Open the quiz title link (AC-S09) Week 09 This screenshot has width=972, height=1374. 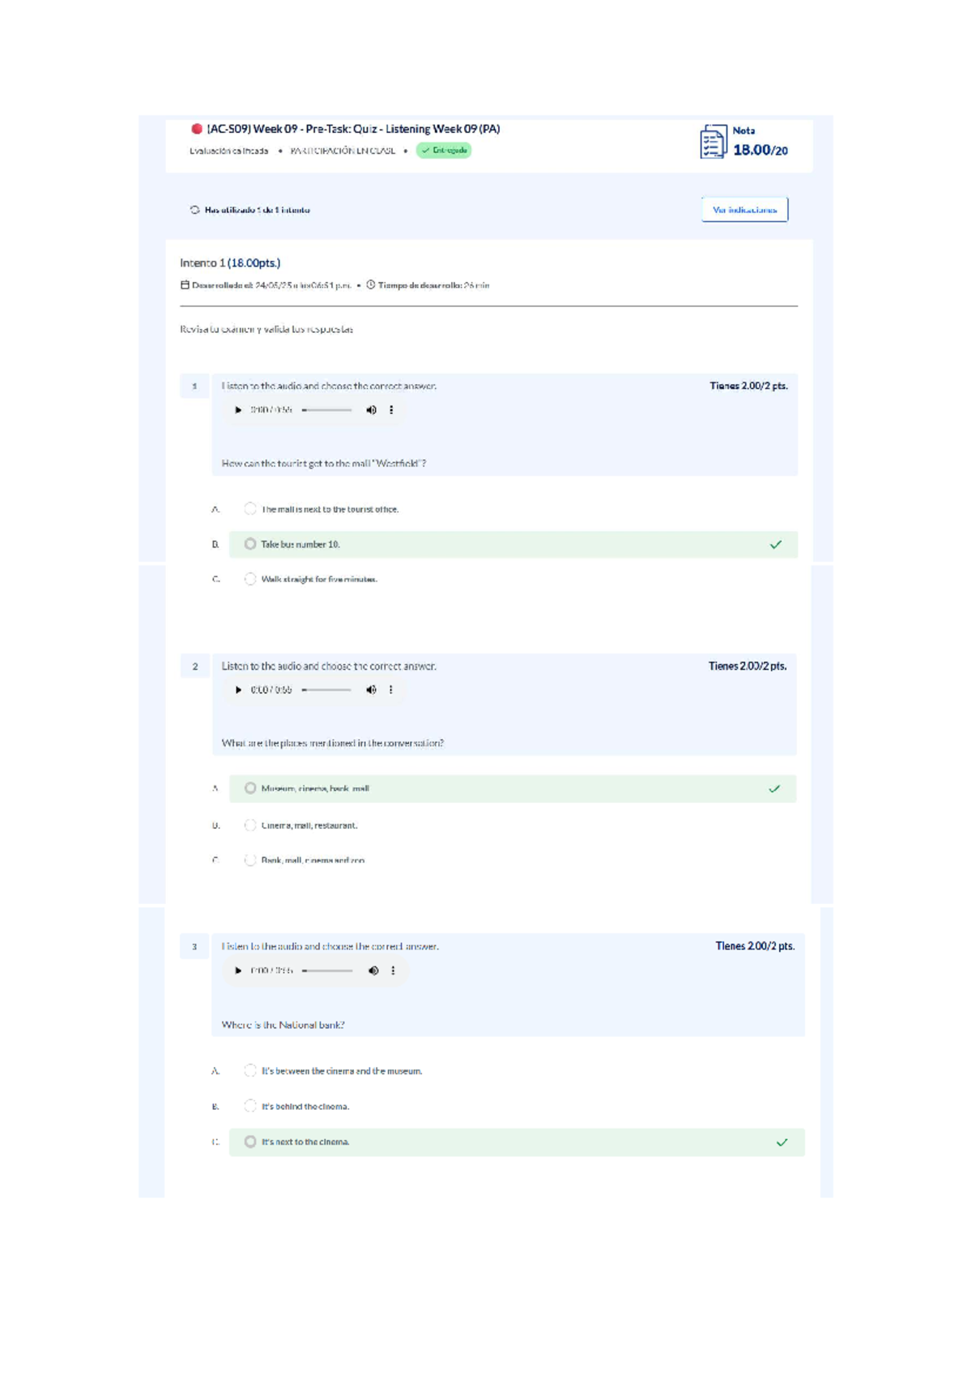354,128
